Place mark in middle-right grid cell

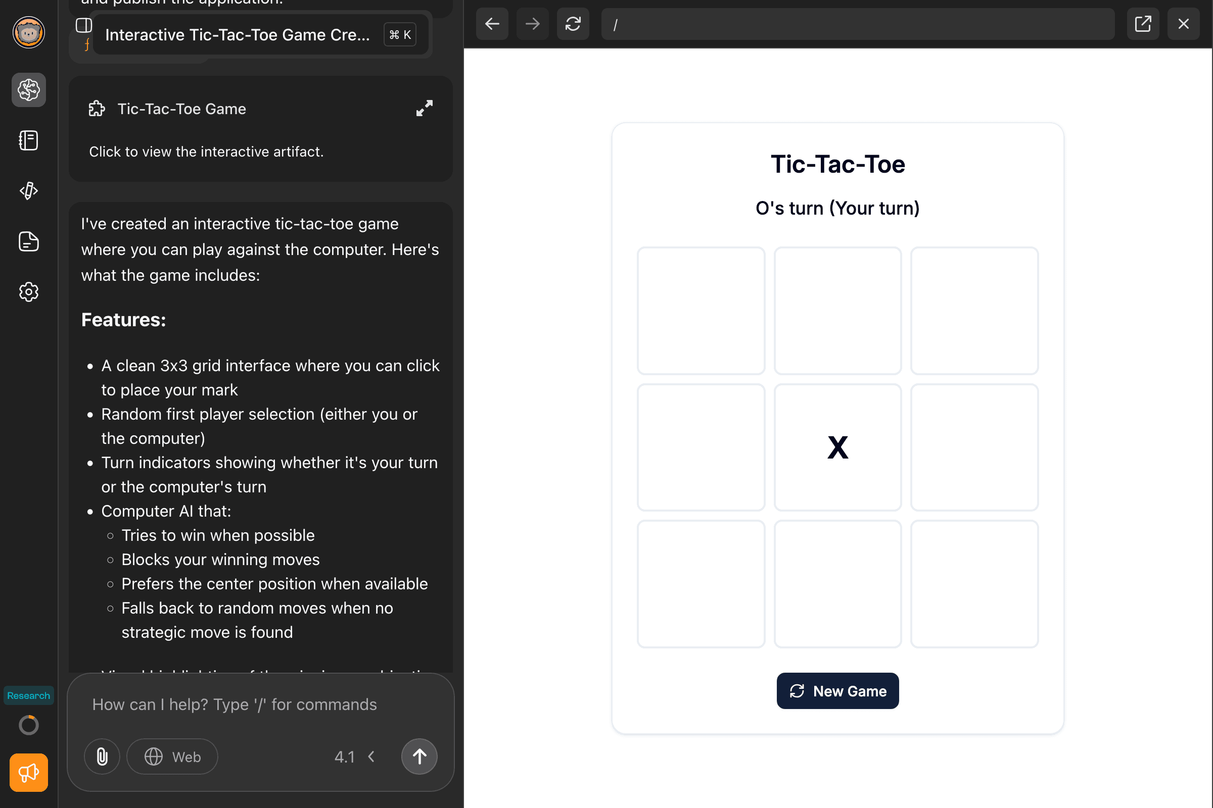[974, 447]
